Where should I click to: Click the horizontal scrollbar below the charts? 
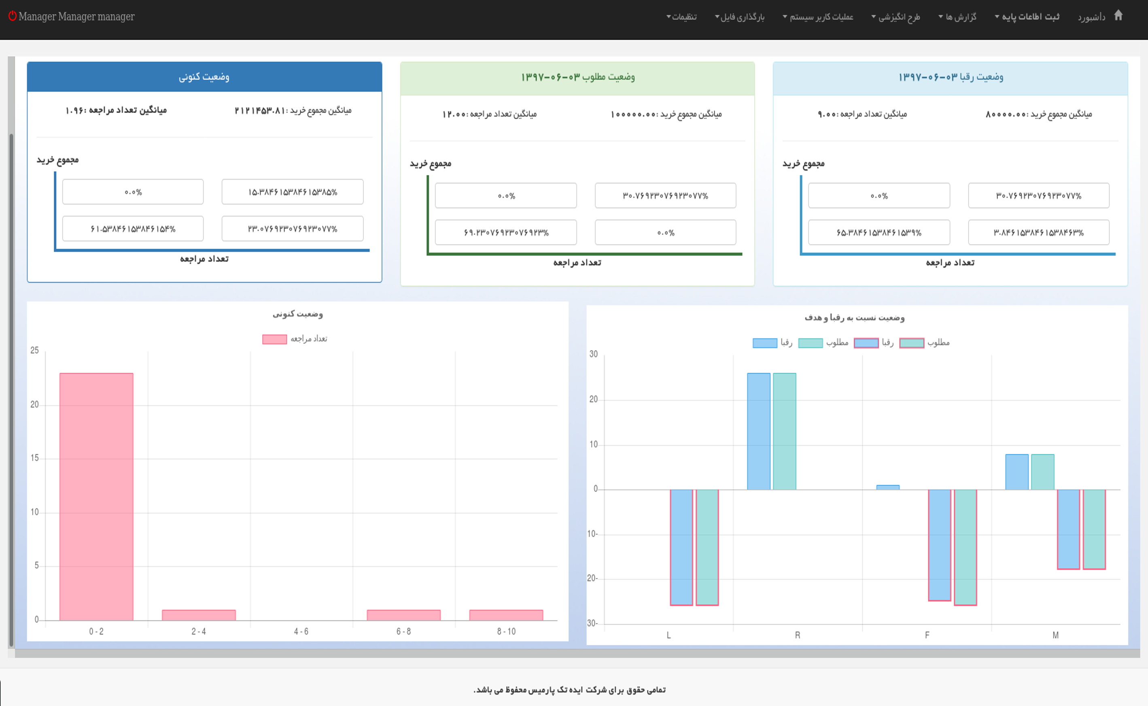[577, 653]
